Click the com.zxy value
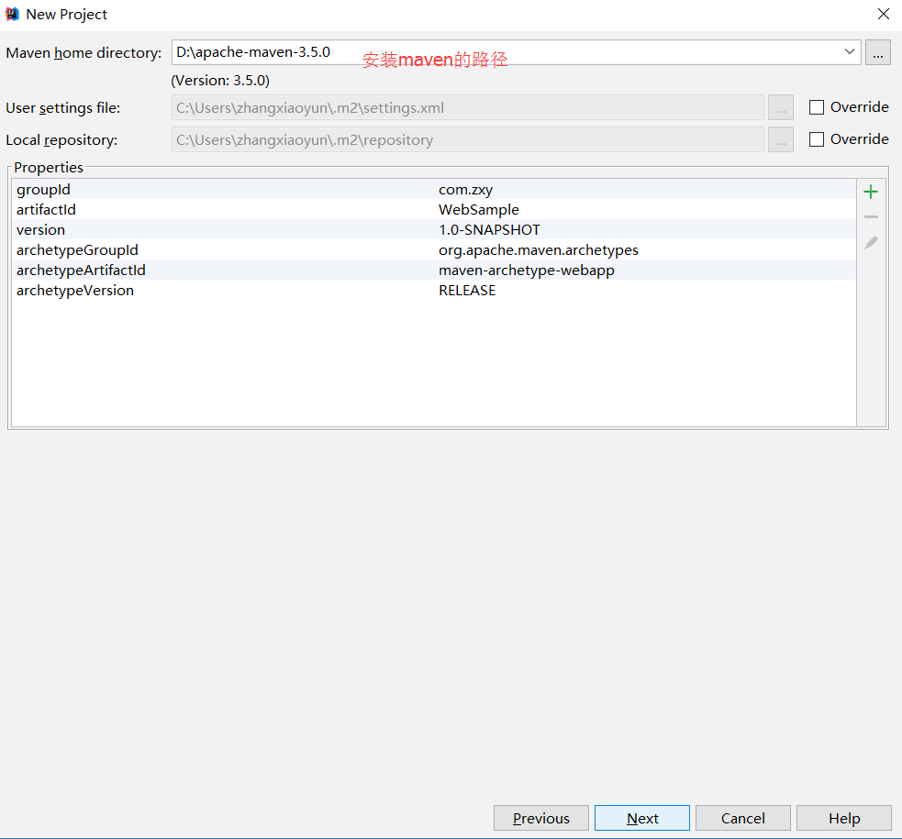This screenshot has height=839, width=902. 465,190
